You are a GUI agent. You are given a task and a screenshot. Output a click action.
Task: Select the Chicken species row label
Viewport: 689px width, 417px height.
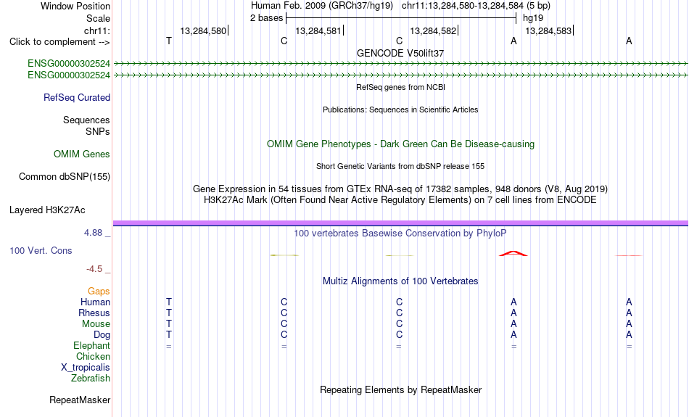point(93,356)
